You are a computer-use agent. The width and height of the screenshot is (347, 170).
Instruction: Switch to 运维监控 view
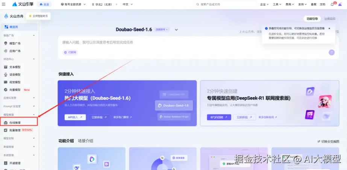click(330, 19)
